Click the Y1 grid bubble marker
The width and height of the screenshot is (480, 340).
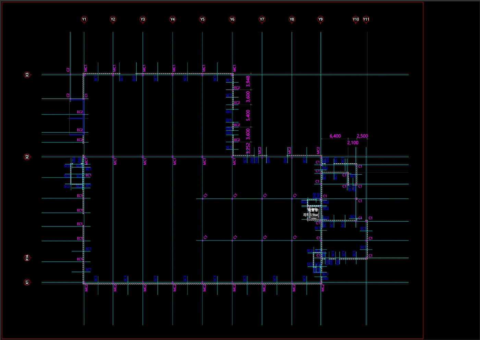(x=84, y=19)
